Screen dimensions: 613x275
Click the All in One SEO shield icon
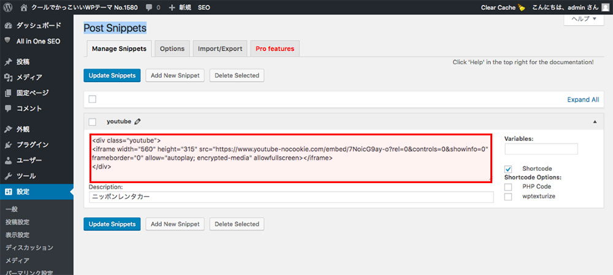(8, 40)
